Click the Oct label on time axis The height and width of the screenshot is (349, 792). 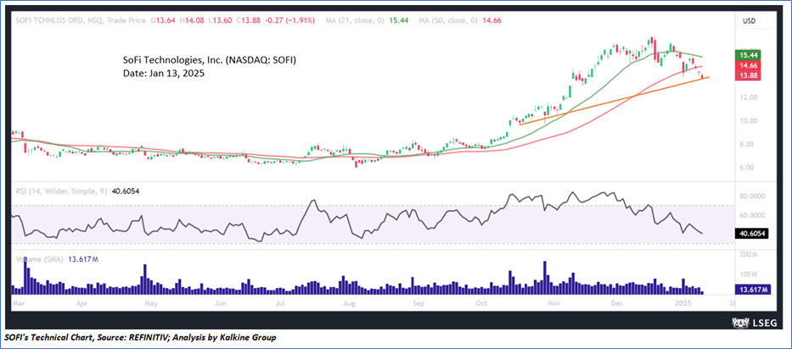point(482,304)
